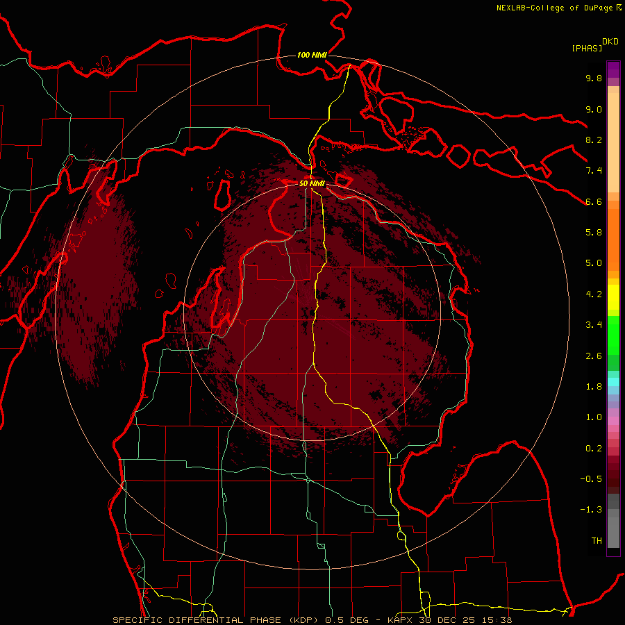The width and height of the screenshot is (625, 625).
Task: Click the 1.8 scale value
Action: pos(594,387)
